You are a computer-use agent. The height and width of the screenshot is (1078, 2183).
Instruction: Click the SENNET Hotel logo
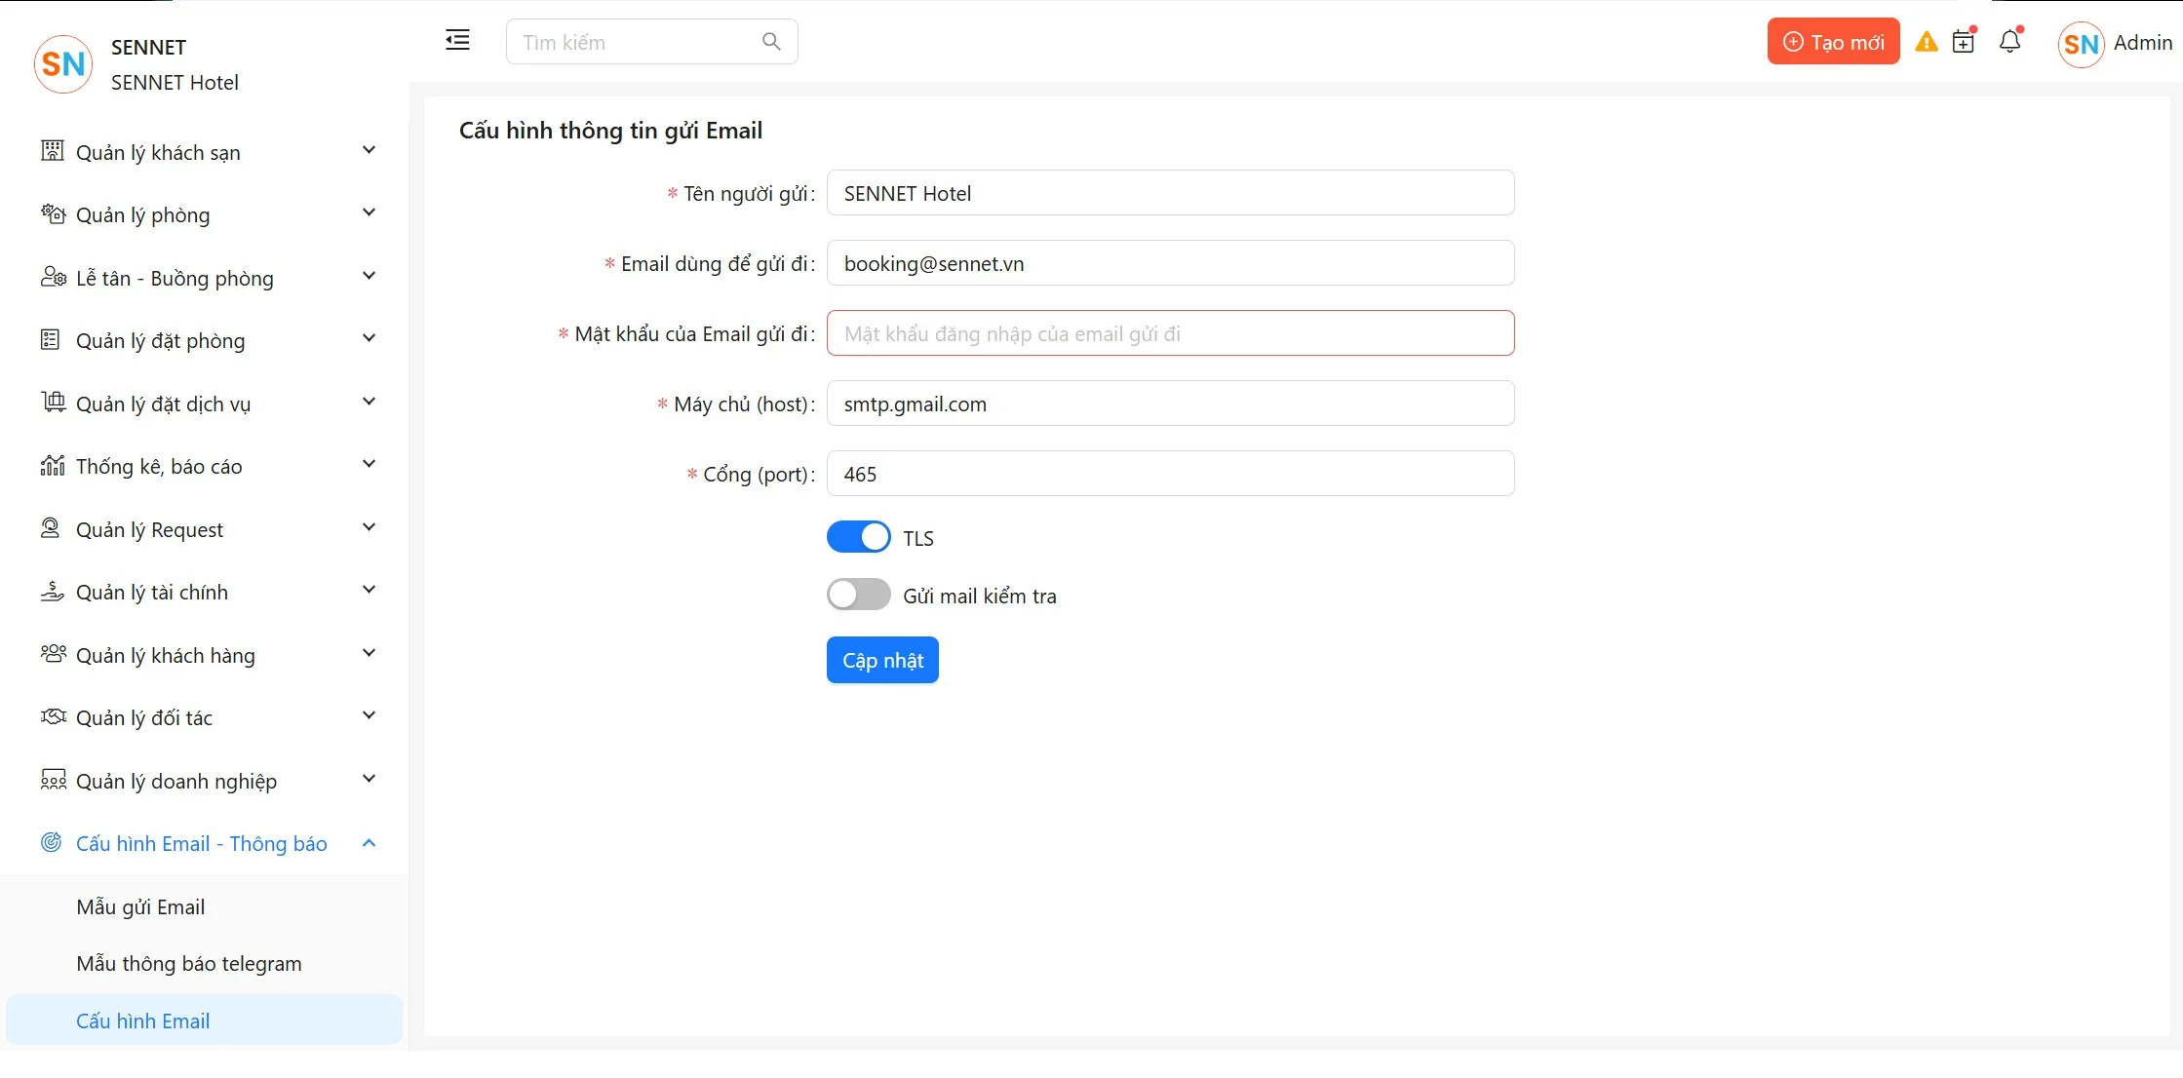coord(63,64)
